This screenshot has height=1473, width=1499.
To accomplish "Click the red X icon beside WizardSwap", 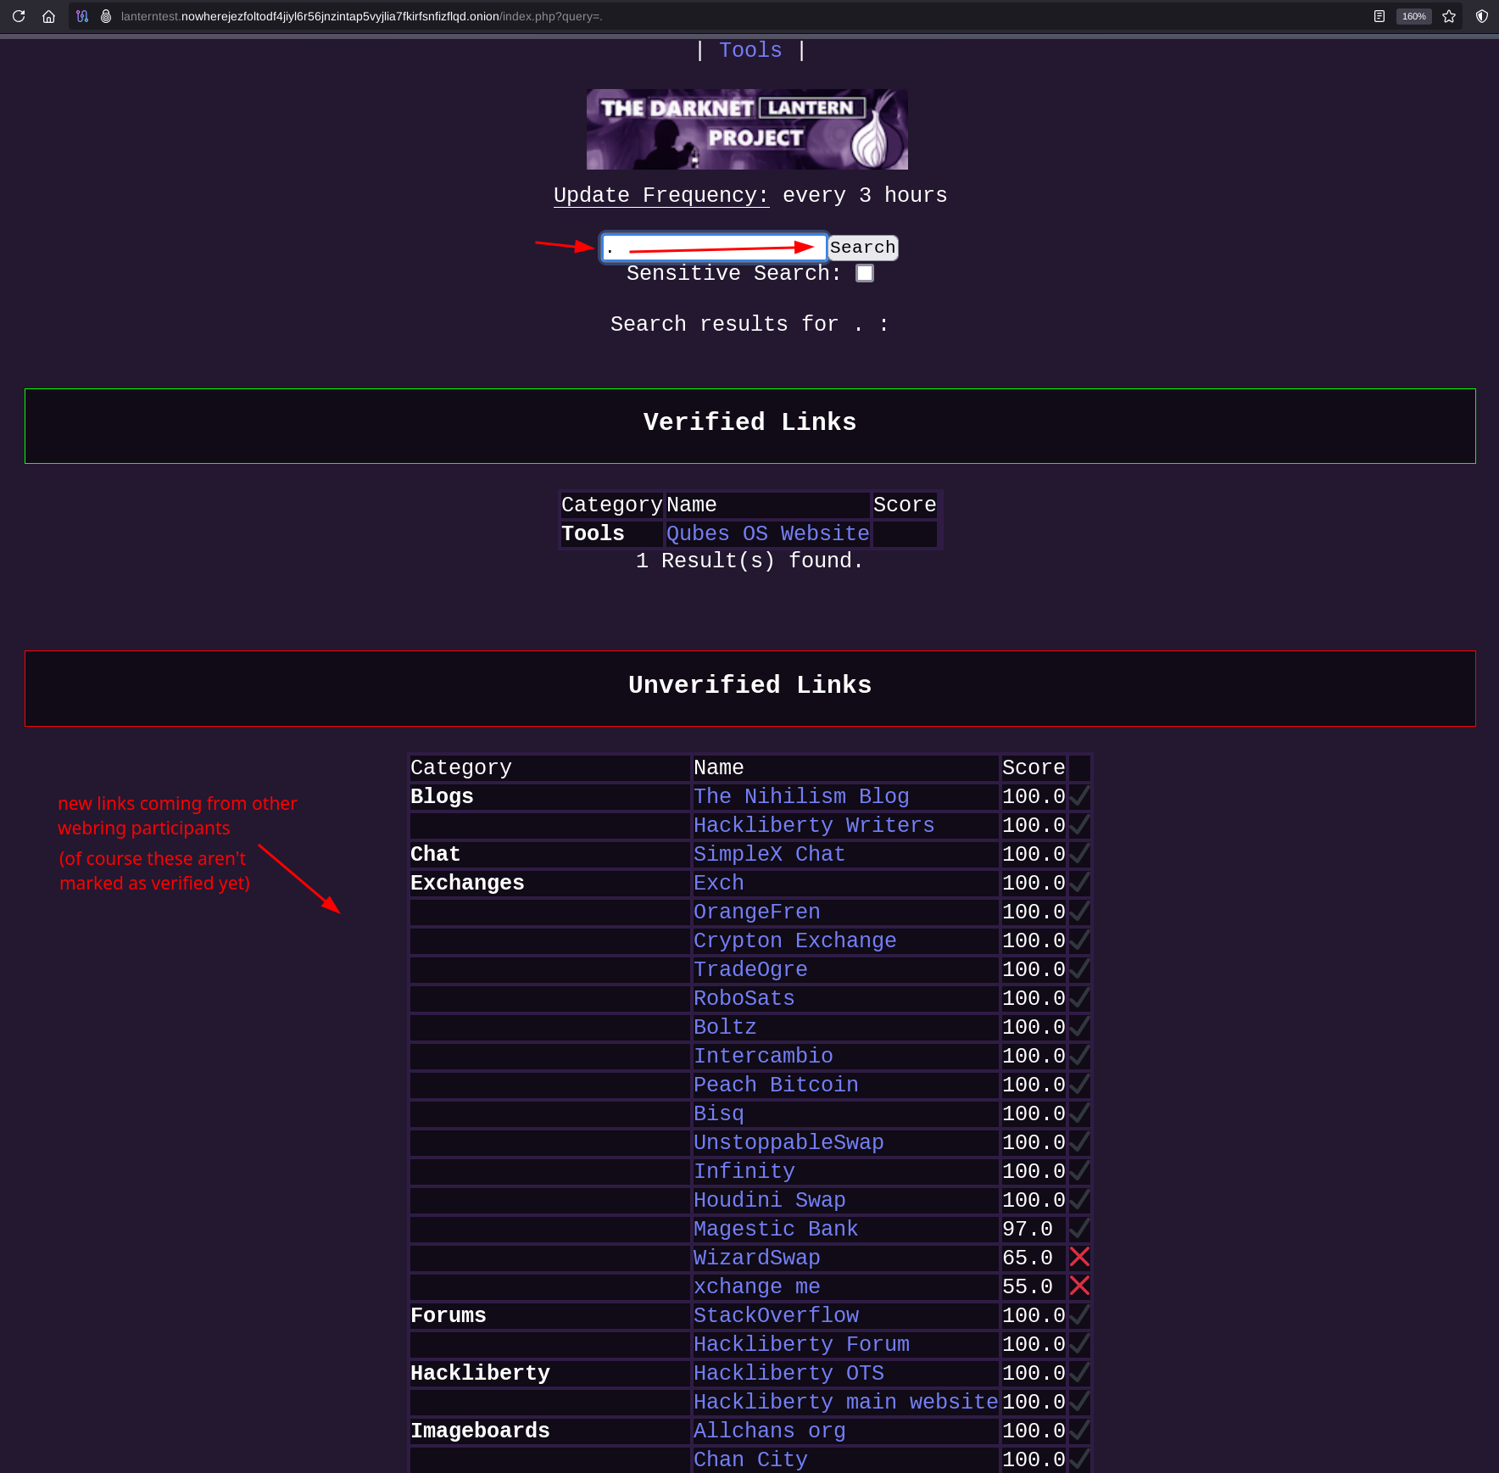I will [1079, 1257].
